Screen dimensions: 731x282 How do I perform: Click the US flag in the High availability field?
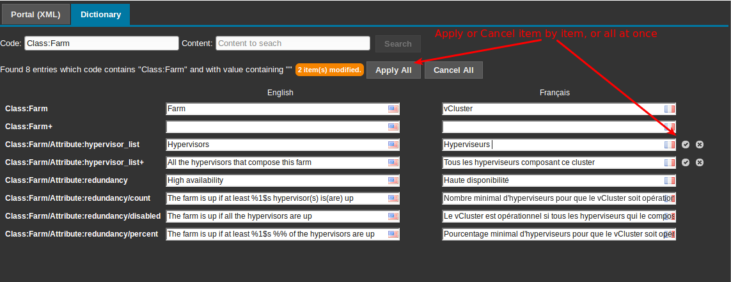tap(393, 181)
